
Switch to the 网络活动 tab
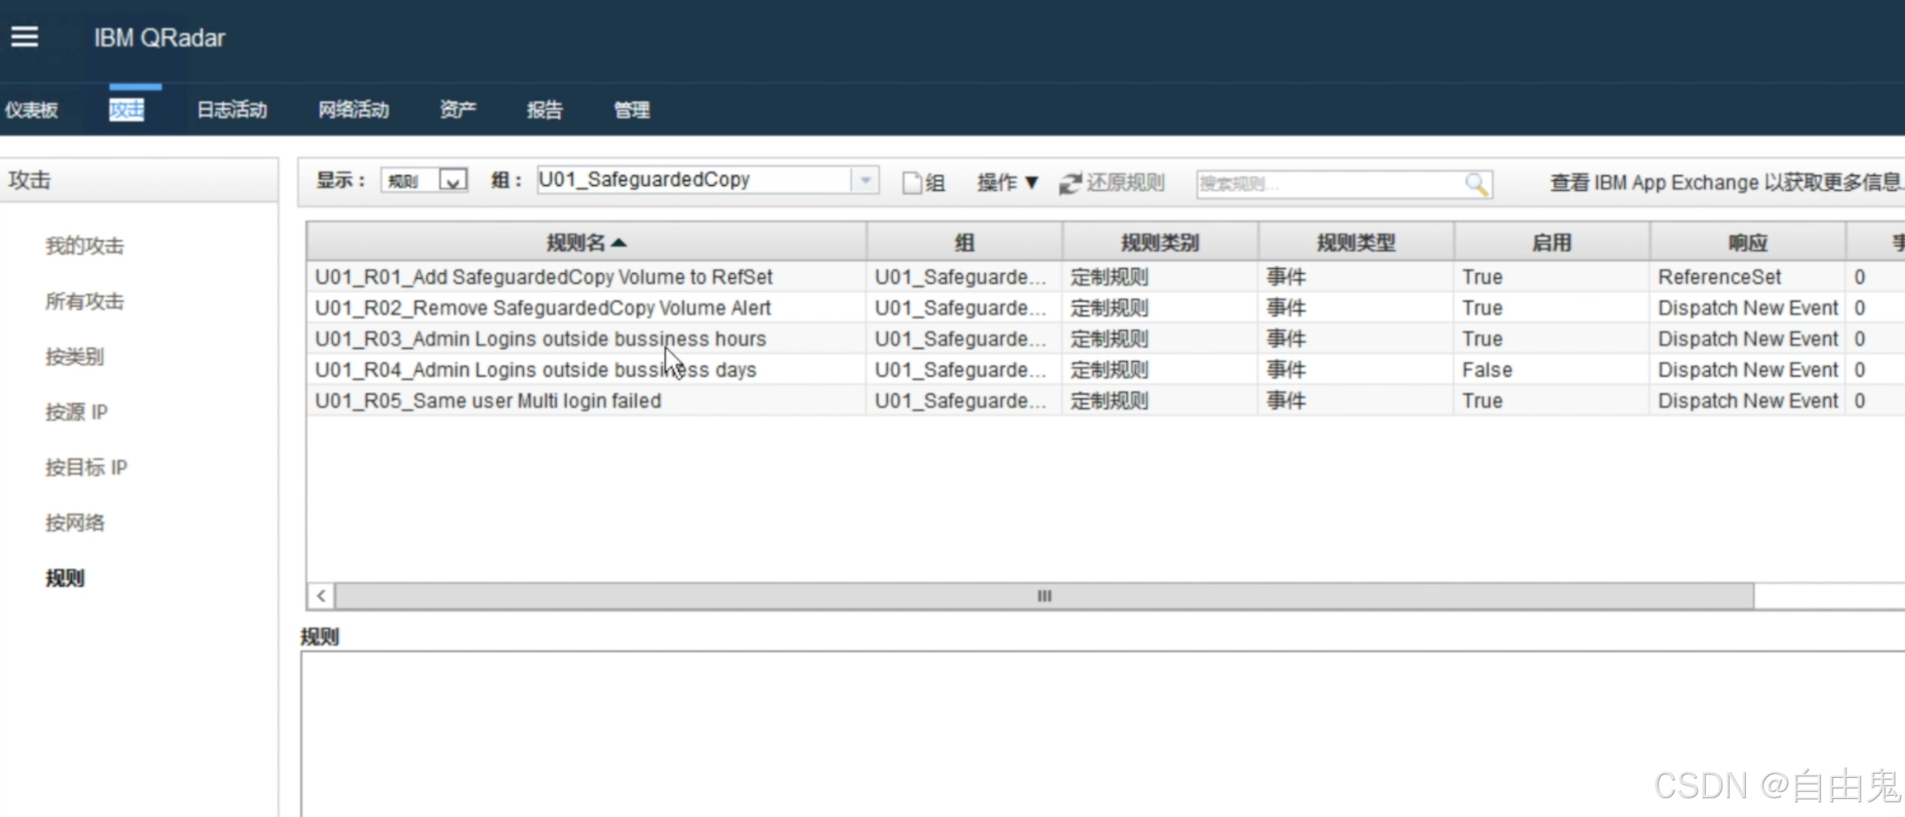(x=353, y=110)
